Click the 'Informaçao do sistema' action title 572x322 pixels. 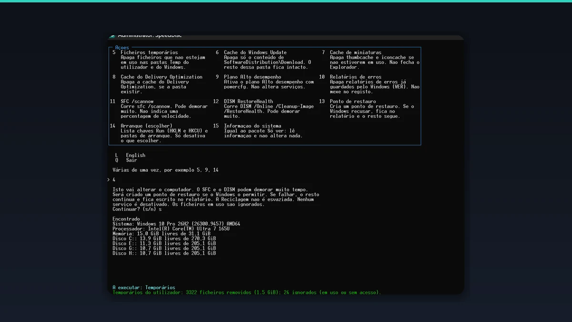click(253, 126)
